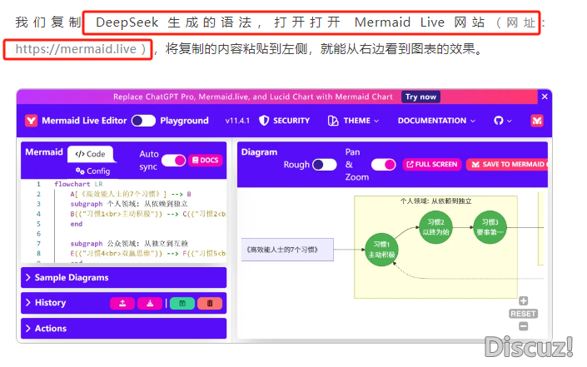
Task: Select the Code tab
Action: tap(91, 154)
